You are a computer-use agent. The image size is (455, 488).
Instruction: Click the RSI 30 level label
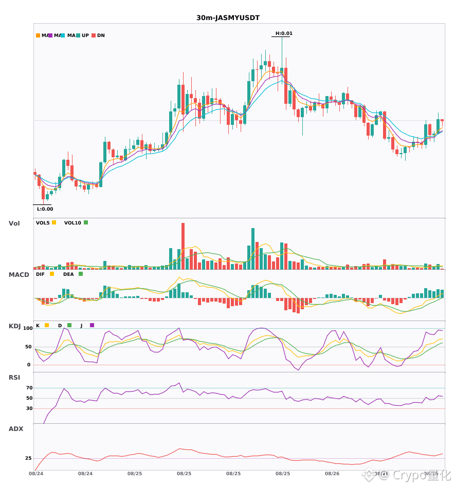(29, 408)
